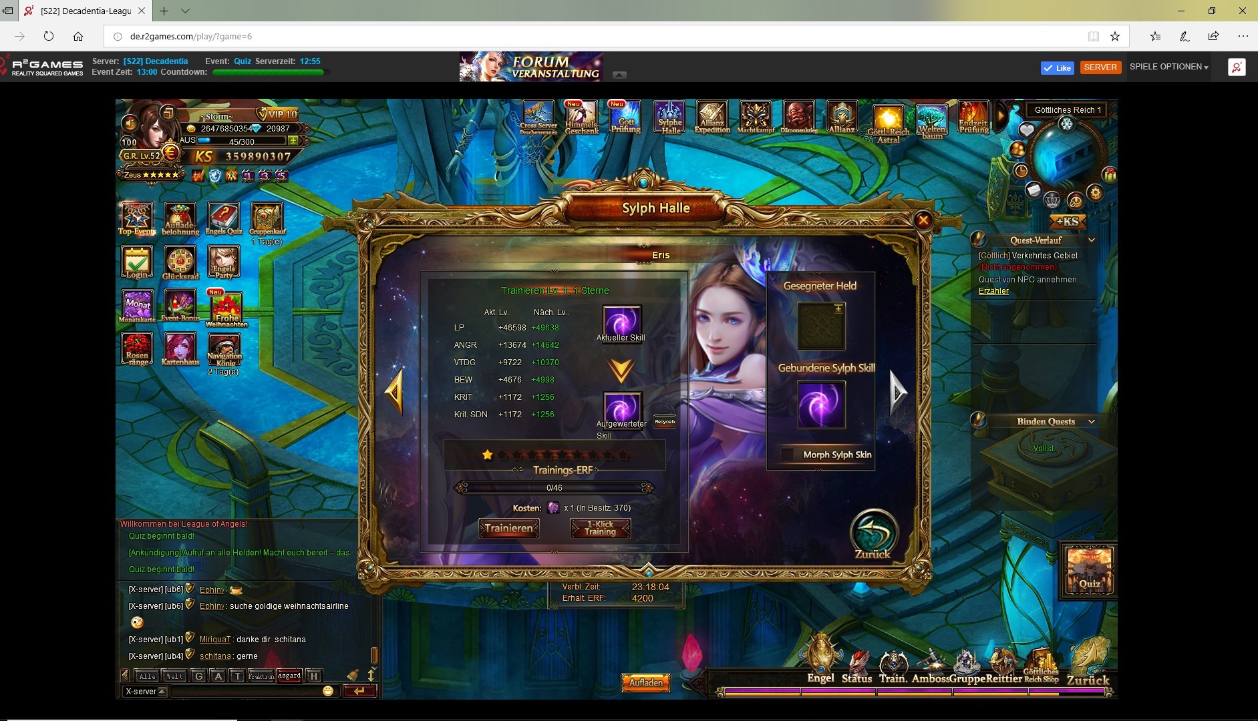Image resolution: width=1258 pixels, height=721 pixels.
Task: Select the Fraktion chat tab
Action: click(261, 676)
